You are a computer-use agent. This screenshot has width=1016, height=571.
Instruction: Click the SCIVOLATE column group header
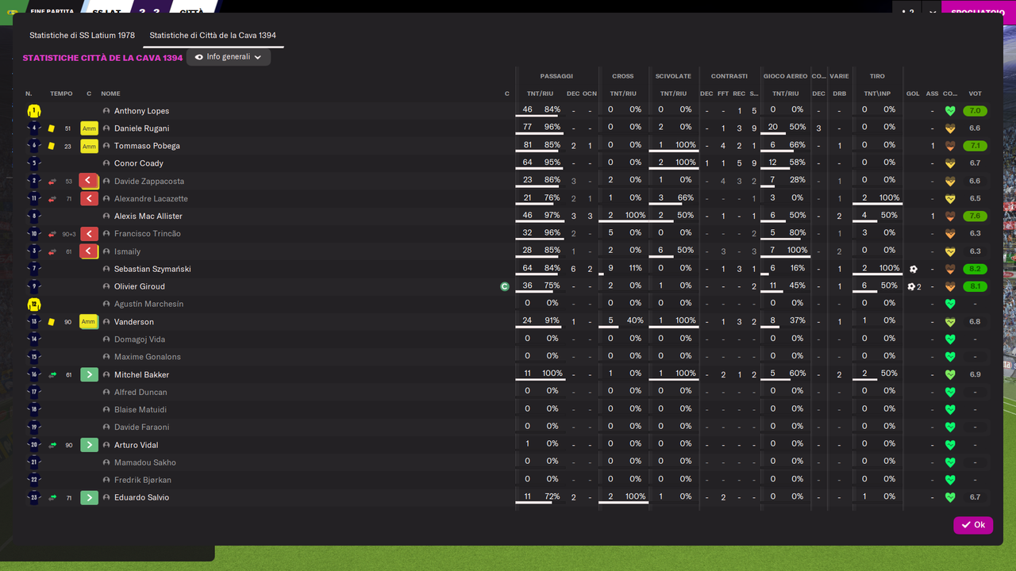673,76
